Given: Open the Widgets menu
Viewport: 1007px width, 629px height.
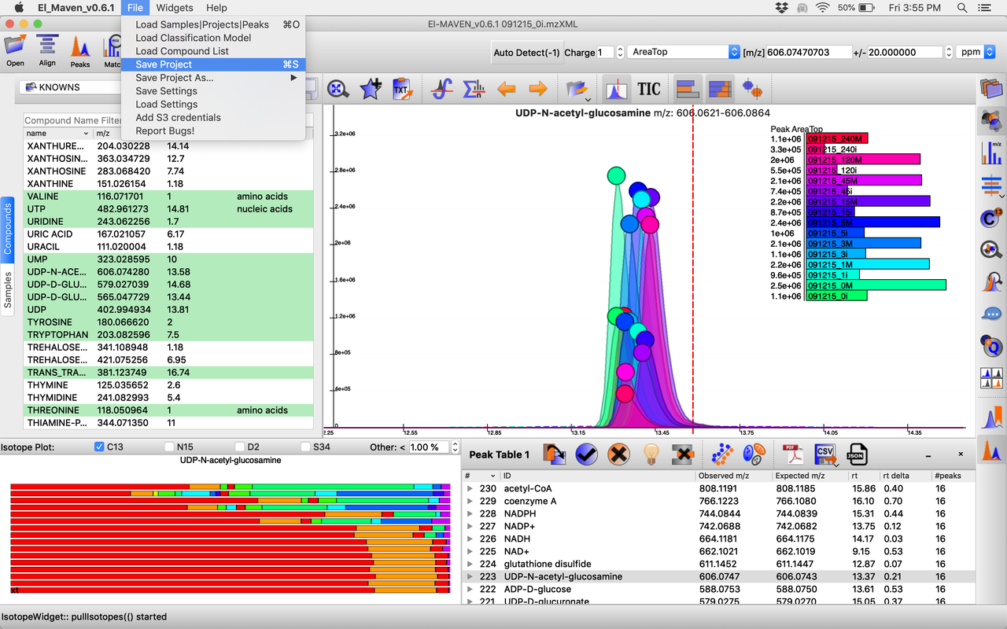Looking at the screenshot, I should [175, 8].
